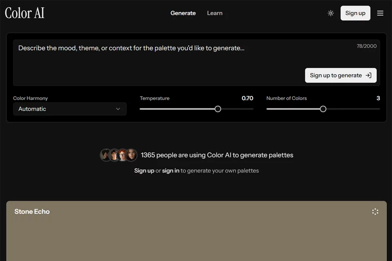The image size is (392, 261).
Task: Click the Color AI logo
Action: coord(24,13)
